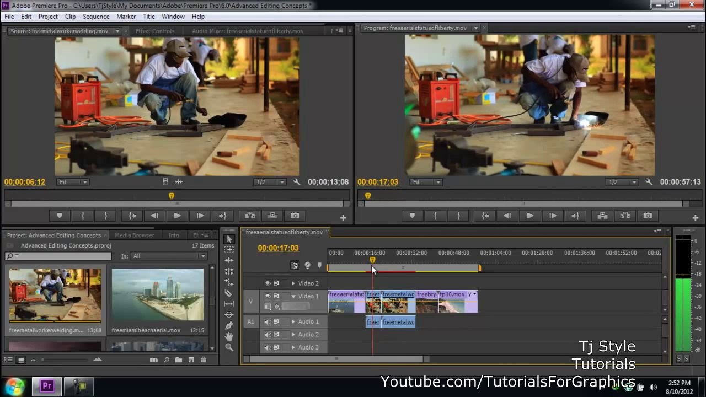Play the Source monitor clip
Screen dimensions: 706x397
[x=177, y=216]
